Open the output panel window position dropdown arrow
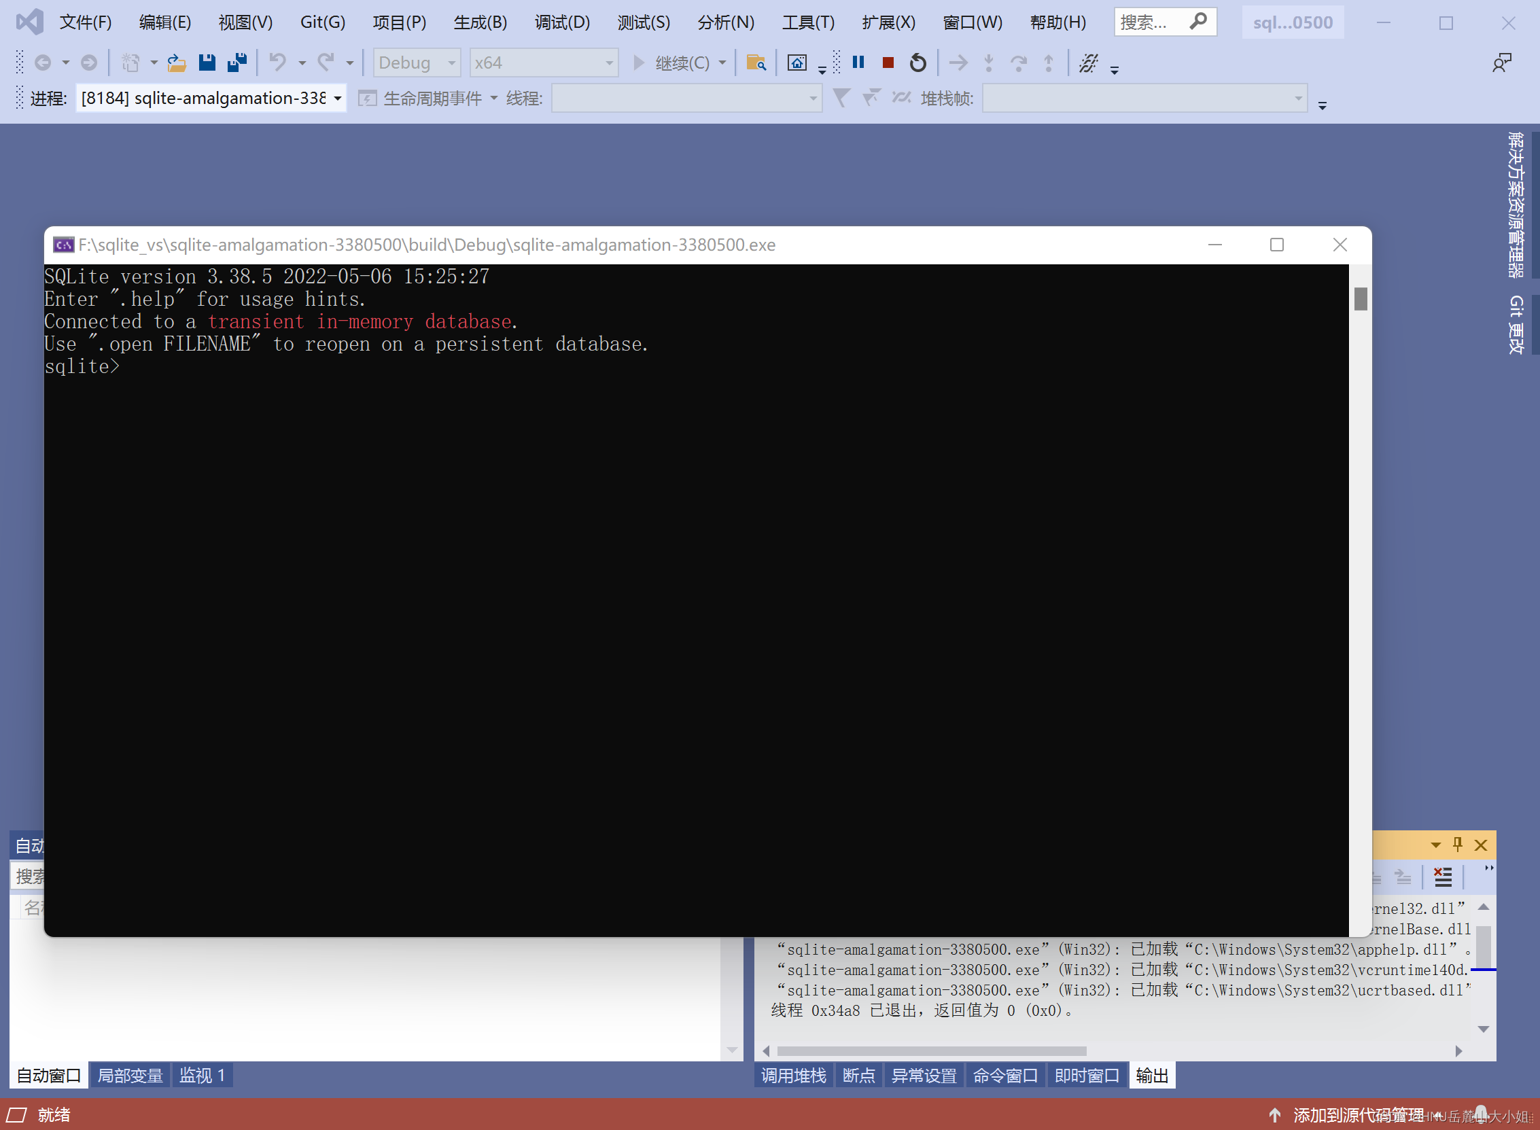Image resolution: width=1540 pixels, height=1130 pixels. click(1435, 845)
